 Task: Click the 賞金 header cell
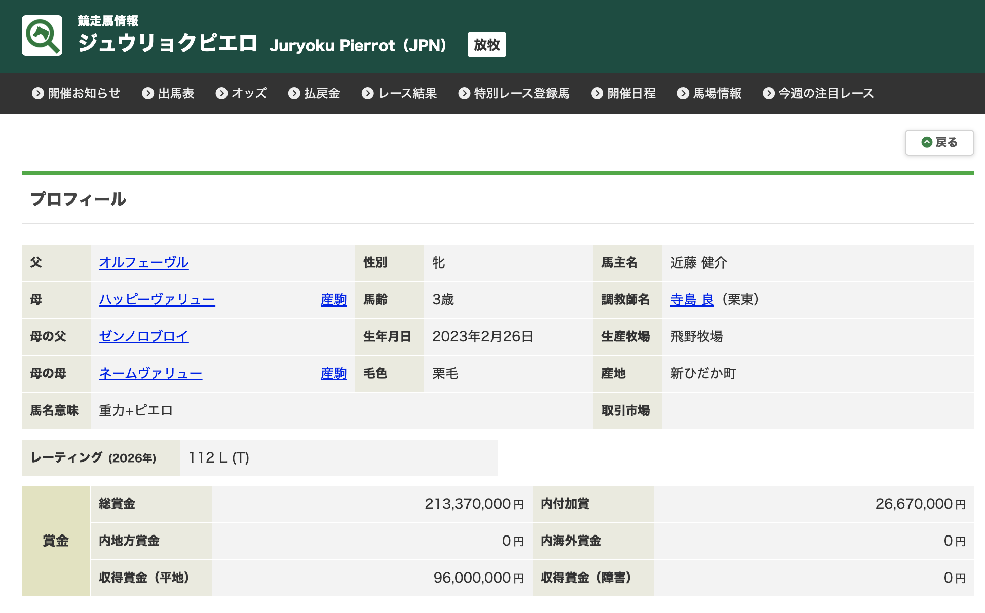coord(56,541)
